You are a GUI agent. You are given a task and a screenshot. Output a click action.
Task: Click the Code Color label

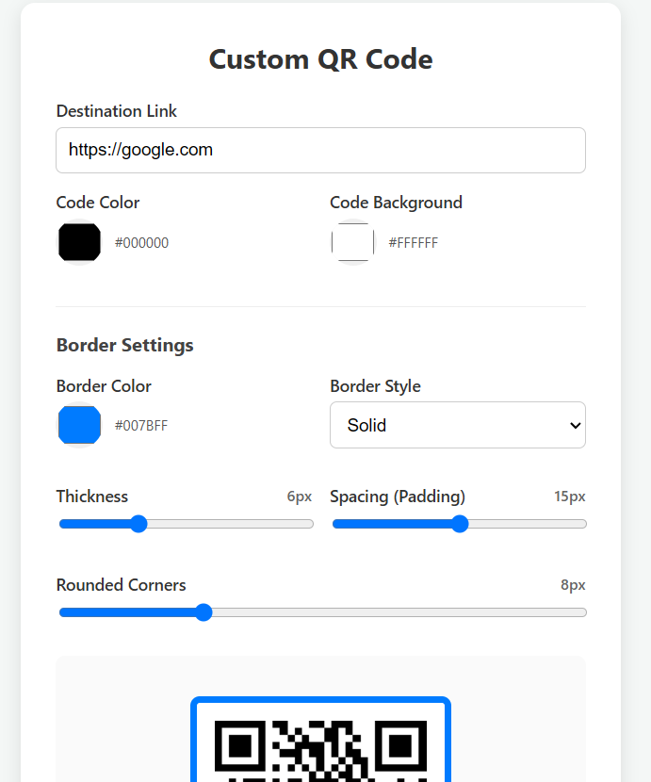pyautogui.click(x=98, y=203)
